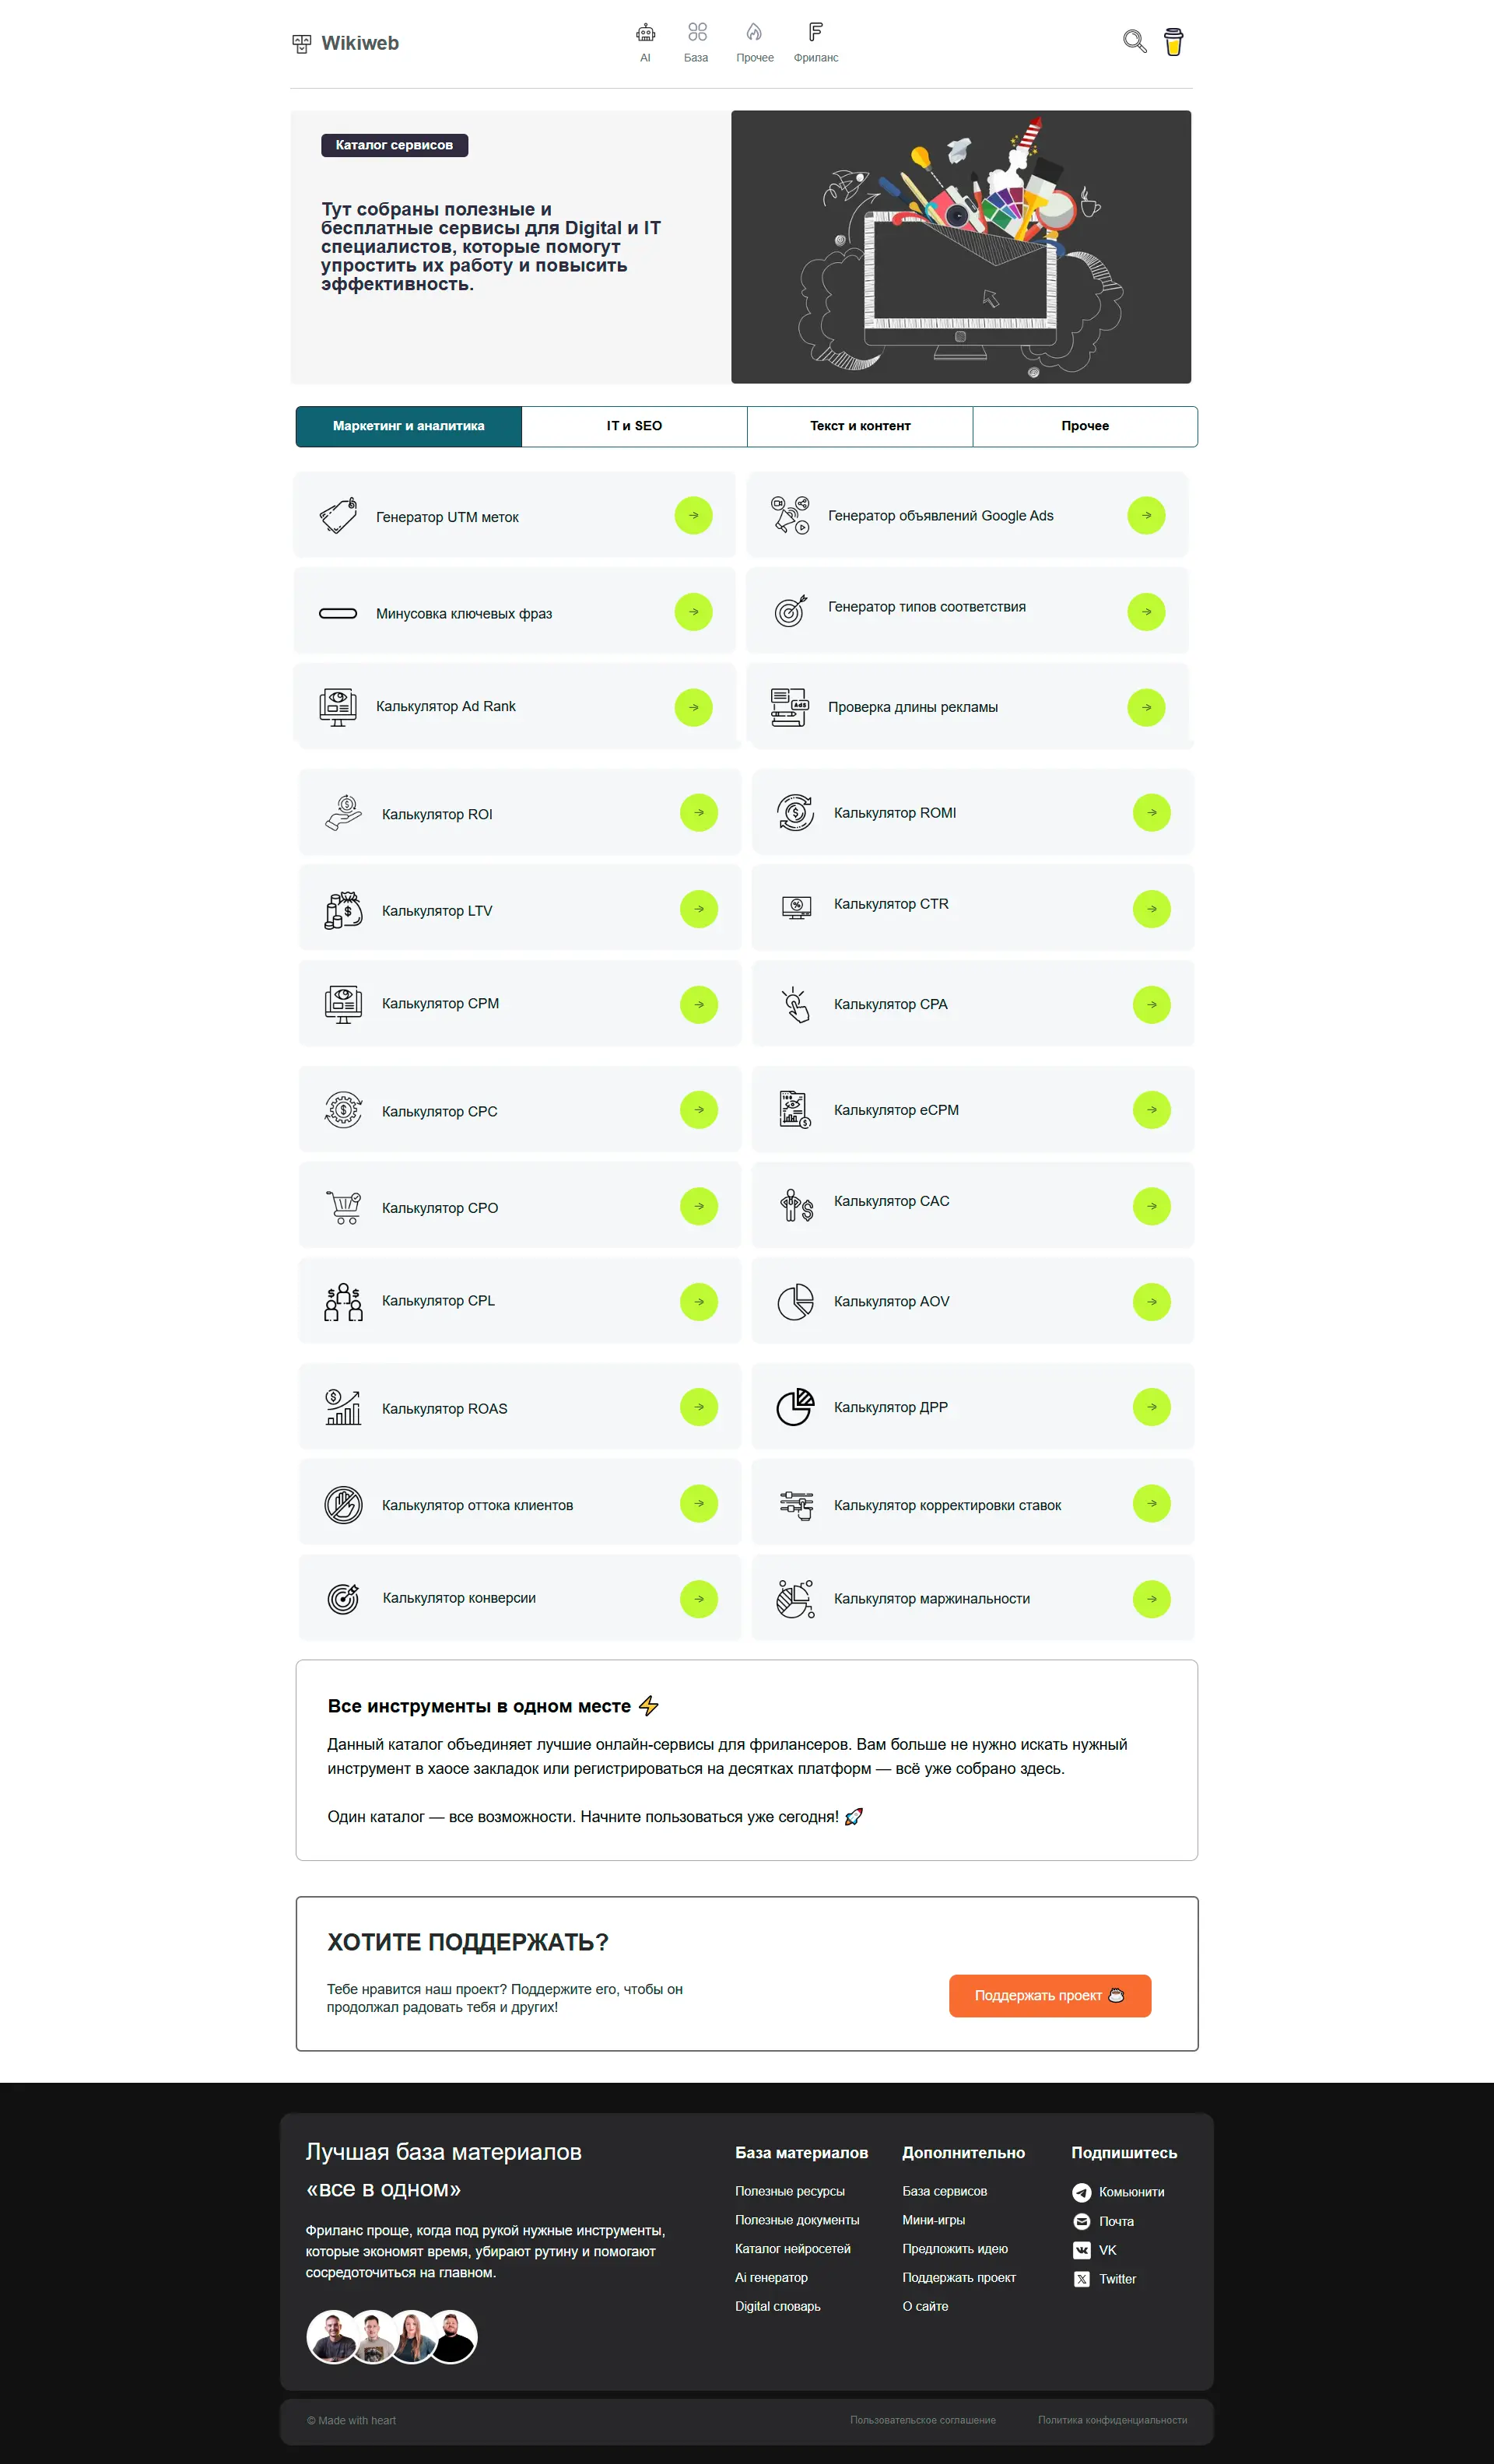Click the coffee cup donation icon
Screen dimensions: 1494x2464
(x=1174, y=42)
